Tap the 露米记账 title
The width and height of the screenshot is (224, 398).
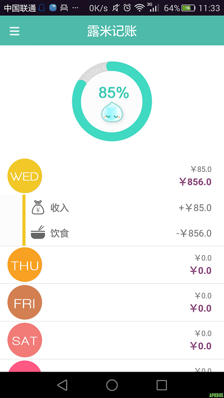pyautogui.click(x=112, y=31)
